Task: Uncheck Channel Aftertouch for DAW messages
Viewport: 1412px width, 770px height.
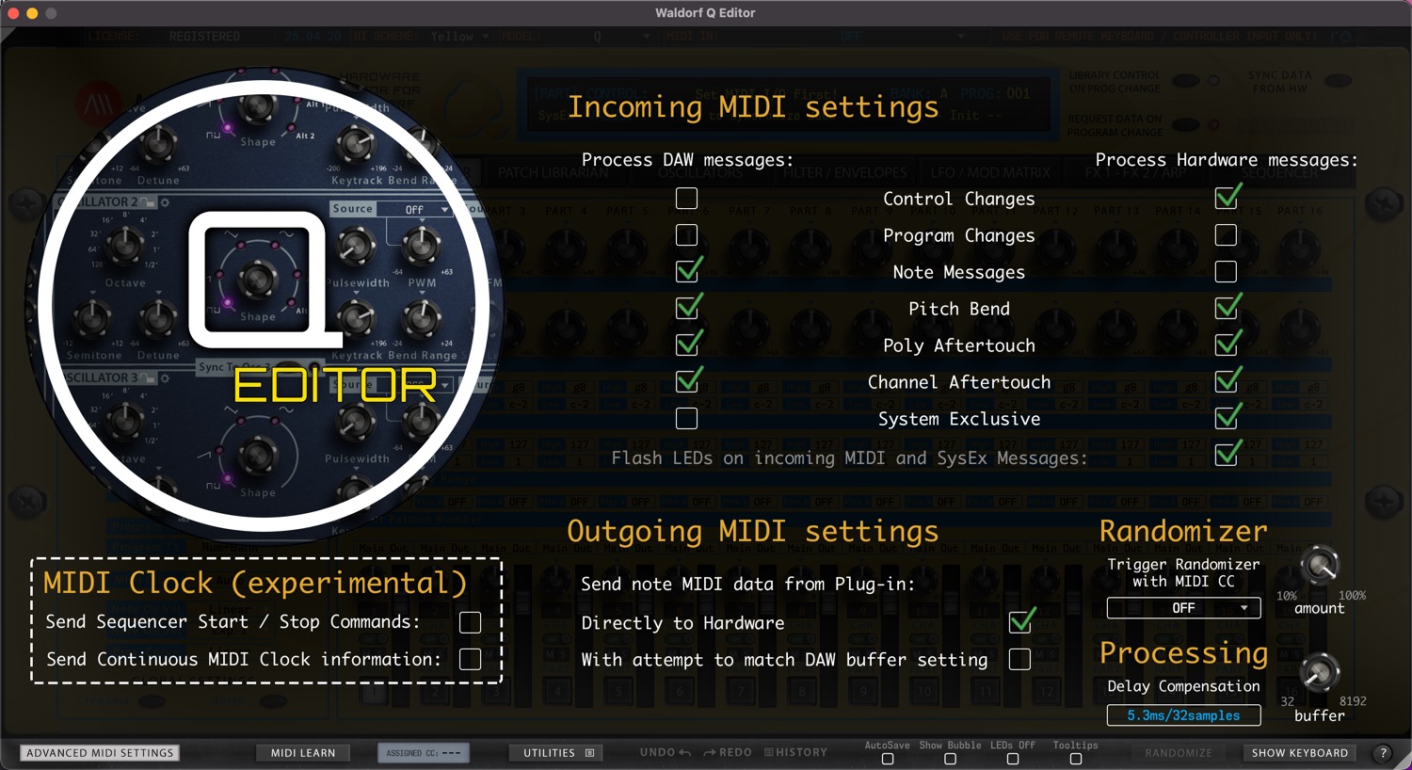Action: tap(687, 382)
